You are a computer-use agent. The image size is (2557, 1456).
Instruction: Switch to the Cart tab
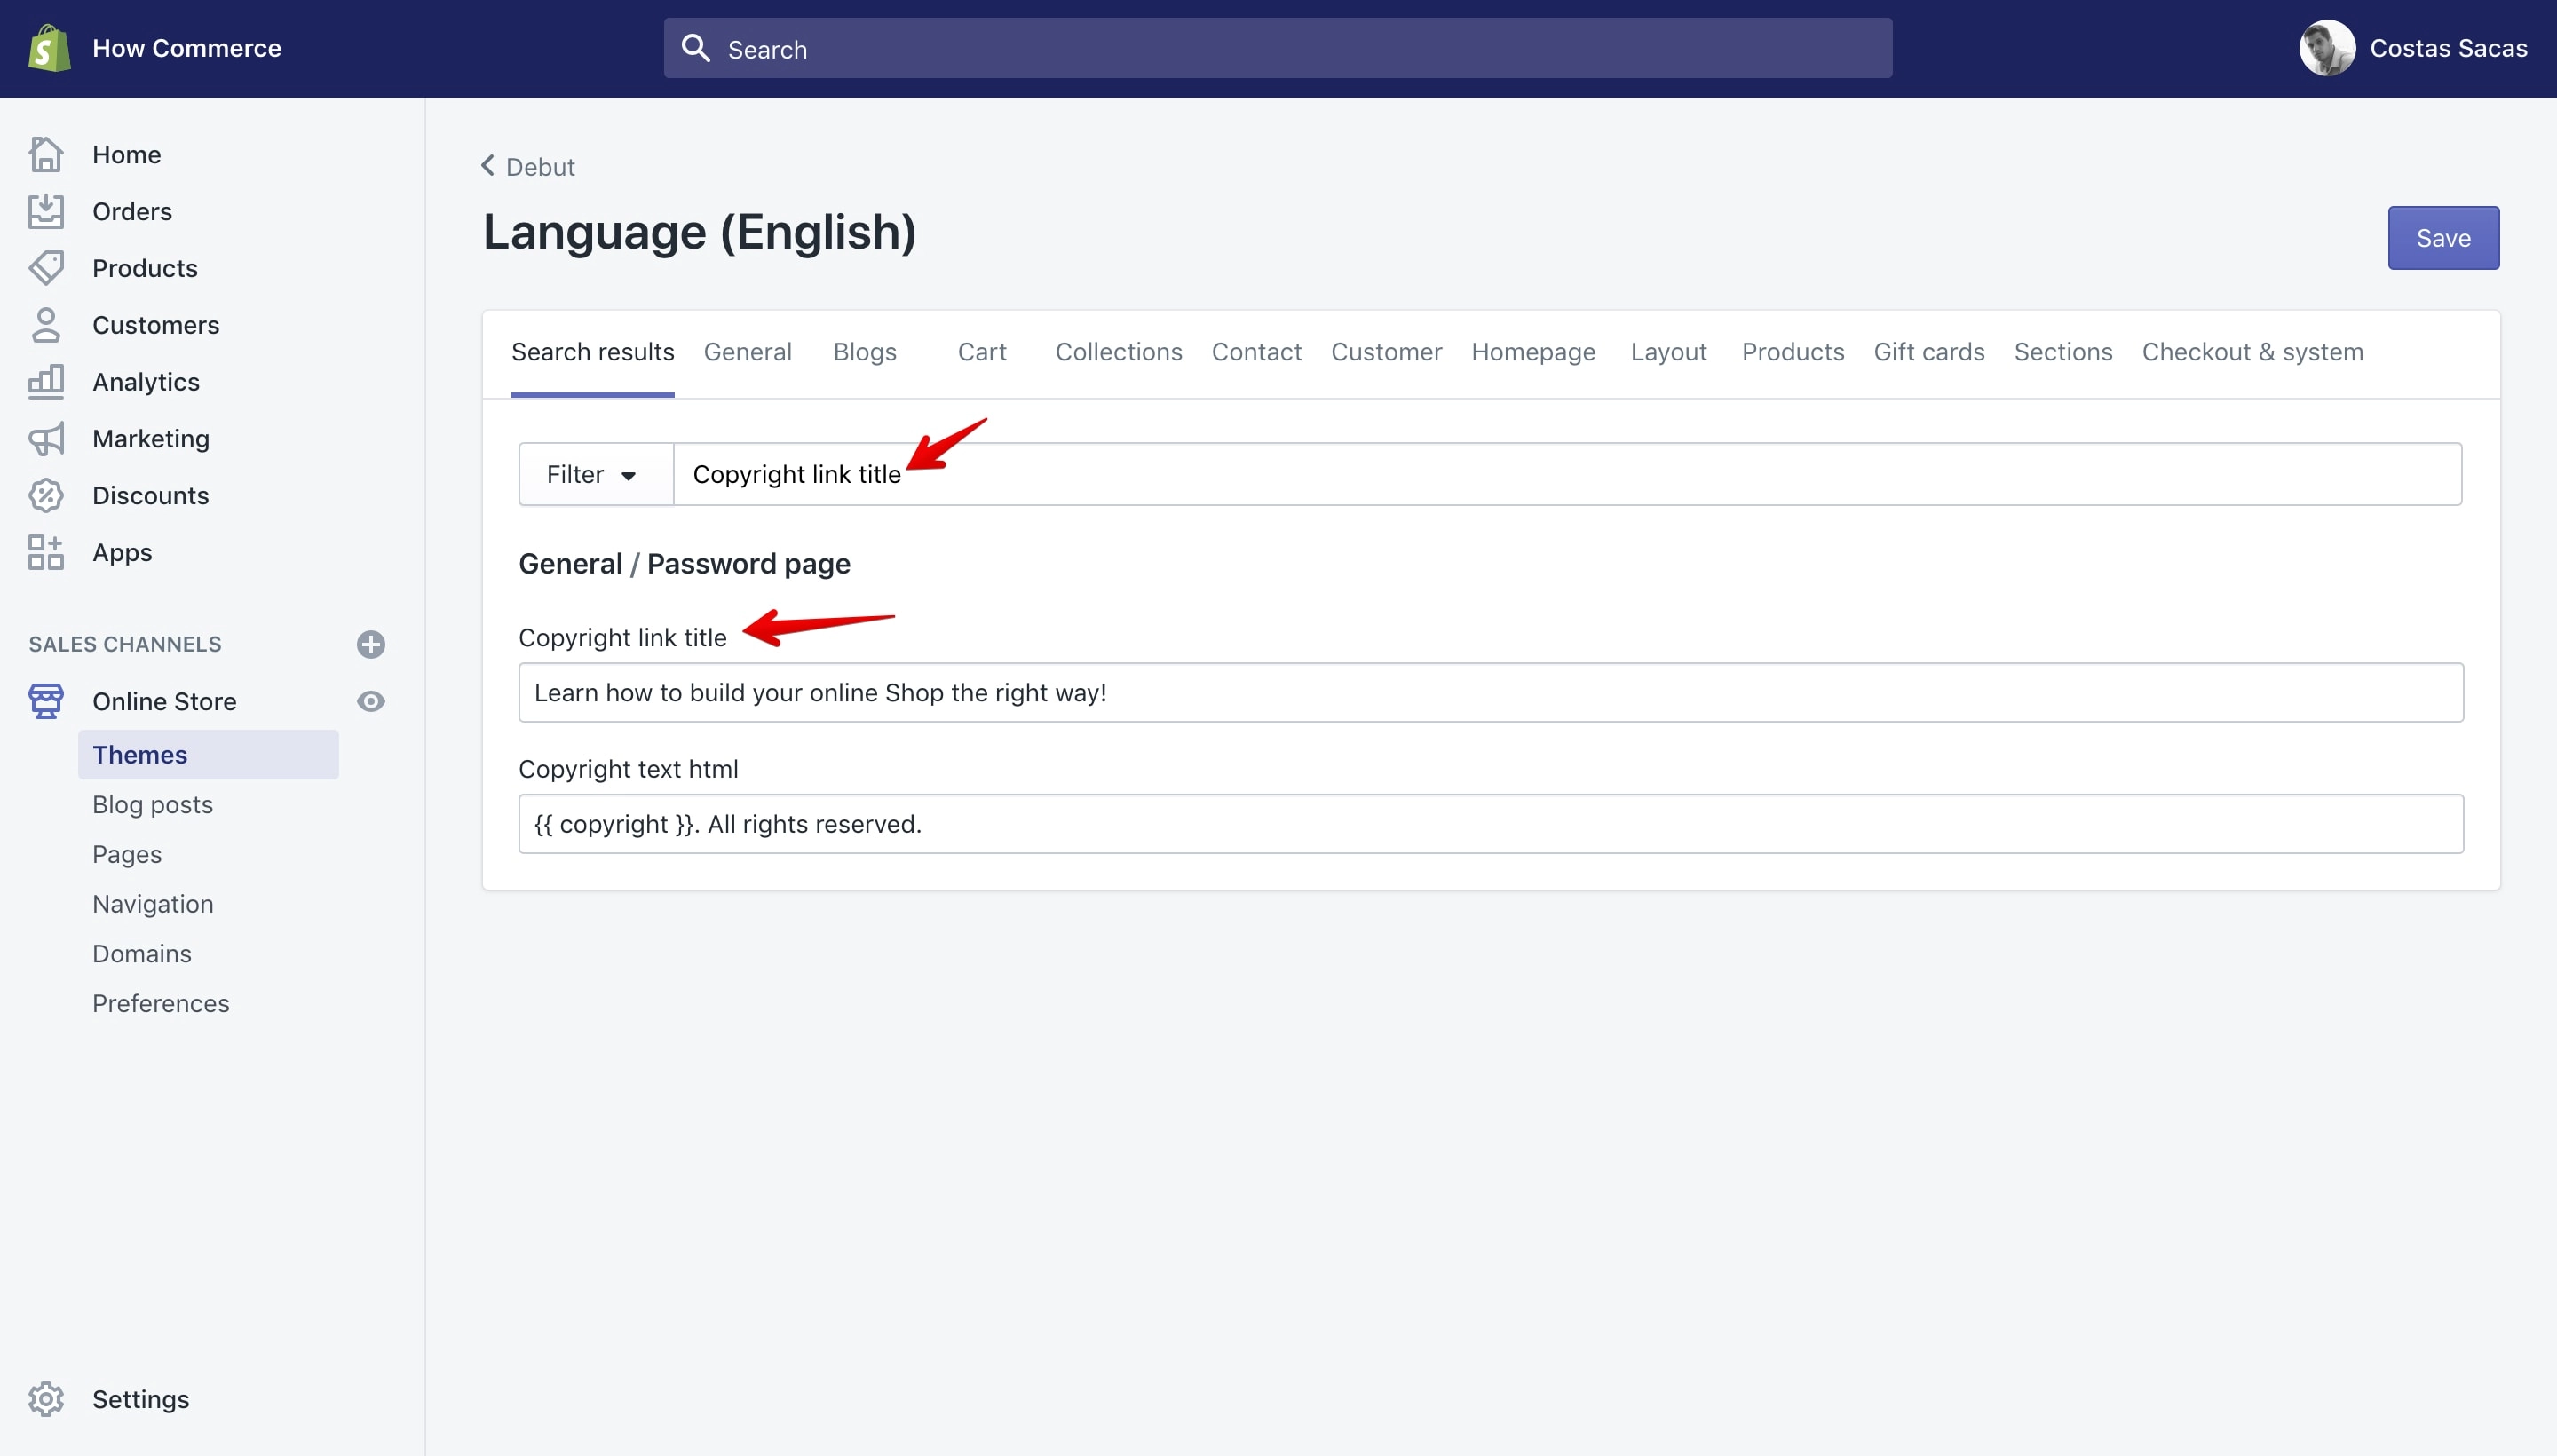[x=981, y=352]
